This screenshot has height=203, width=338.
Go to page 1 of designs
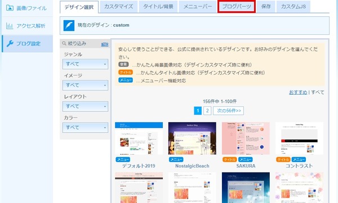198,111
